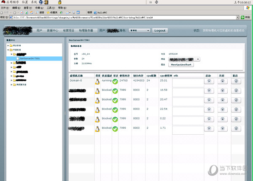Click the Logout button
This screenshot has width=253, height=181.
click(x=160, y=31)
